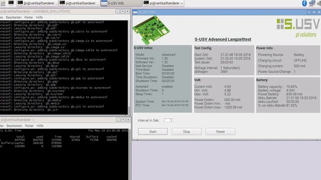
Task: Click the 'Thu May 19 21:35:28 2016' timestamp
Action: pos(108,130)
